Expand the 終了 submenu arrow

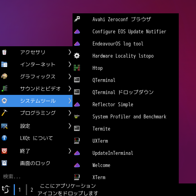point(70,151)
